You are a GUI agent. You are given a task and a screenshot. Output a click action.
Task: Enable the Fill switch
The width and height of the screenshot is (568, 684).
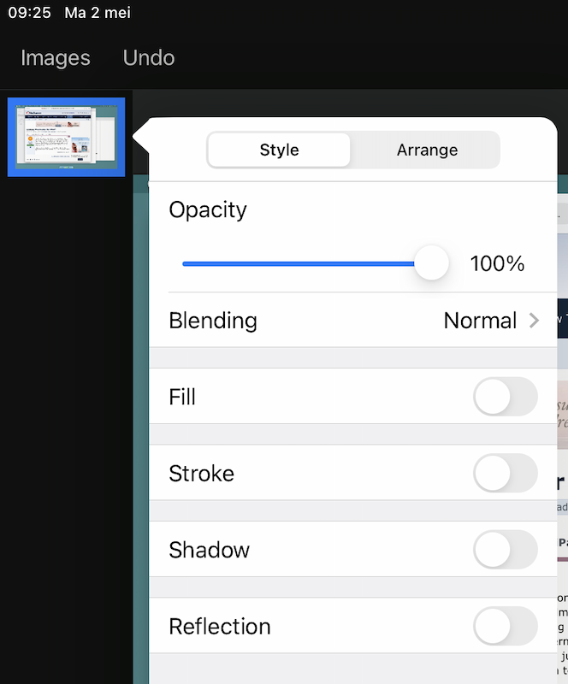click(505, 397)
